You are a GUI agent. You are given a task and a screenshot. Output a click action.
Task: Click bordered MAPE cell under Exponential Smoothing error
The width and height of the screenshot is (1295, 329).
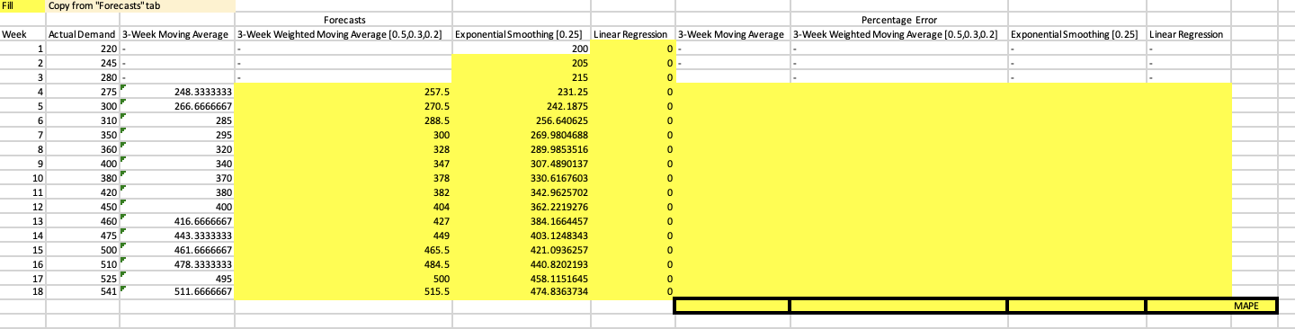pos(1077,307)
